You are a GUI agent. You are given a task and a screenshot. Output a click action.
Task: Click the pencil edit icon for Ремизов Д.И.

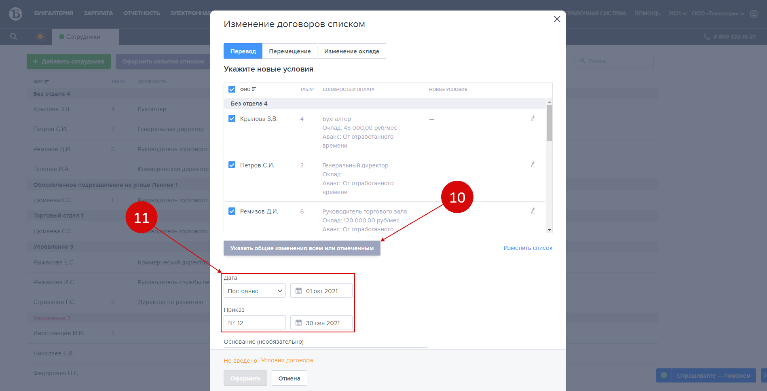(533, 211)
